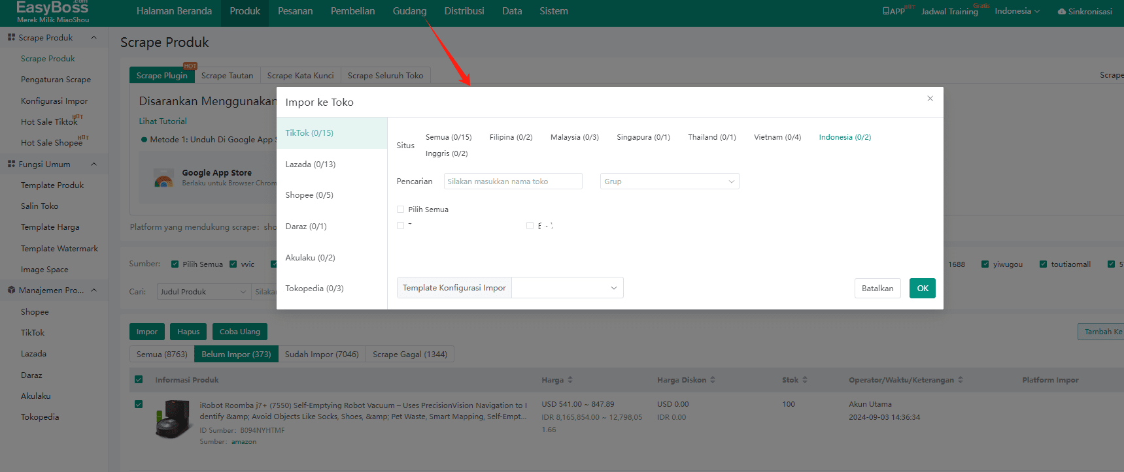Show the Sudah Impor (7046) tab
The height and width of the screenshot is (472, 1124).
[x=322, y=354]
